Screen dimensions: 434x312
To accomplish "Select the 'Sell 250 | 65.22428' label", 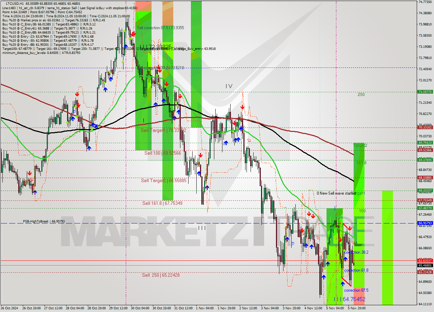I will [161, 275].
